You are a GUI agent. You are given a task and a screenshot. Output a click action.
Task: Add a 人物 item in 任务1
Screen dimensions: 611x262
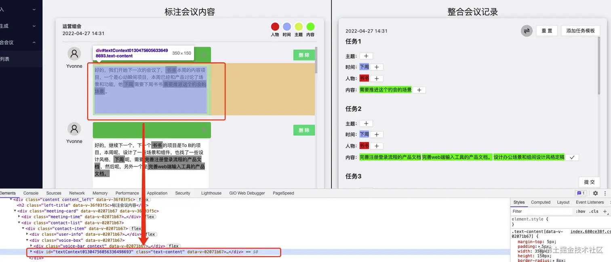[x=377, y=79]
